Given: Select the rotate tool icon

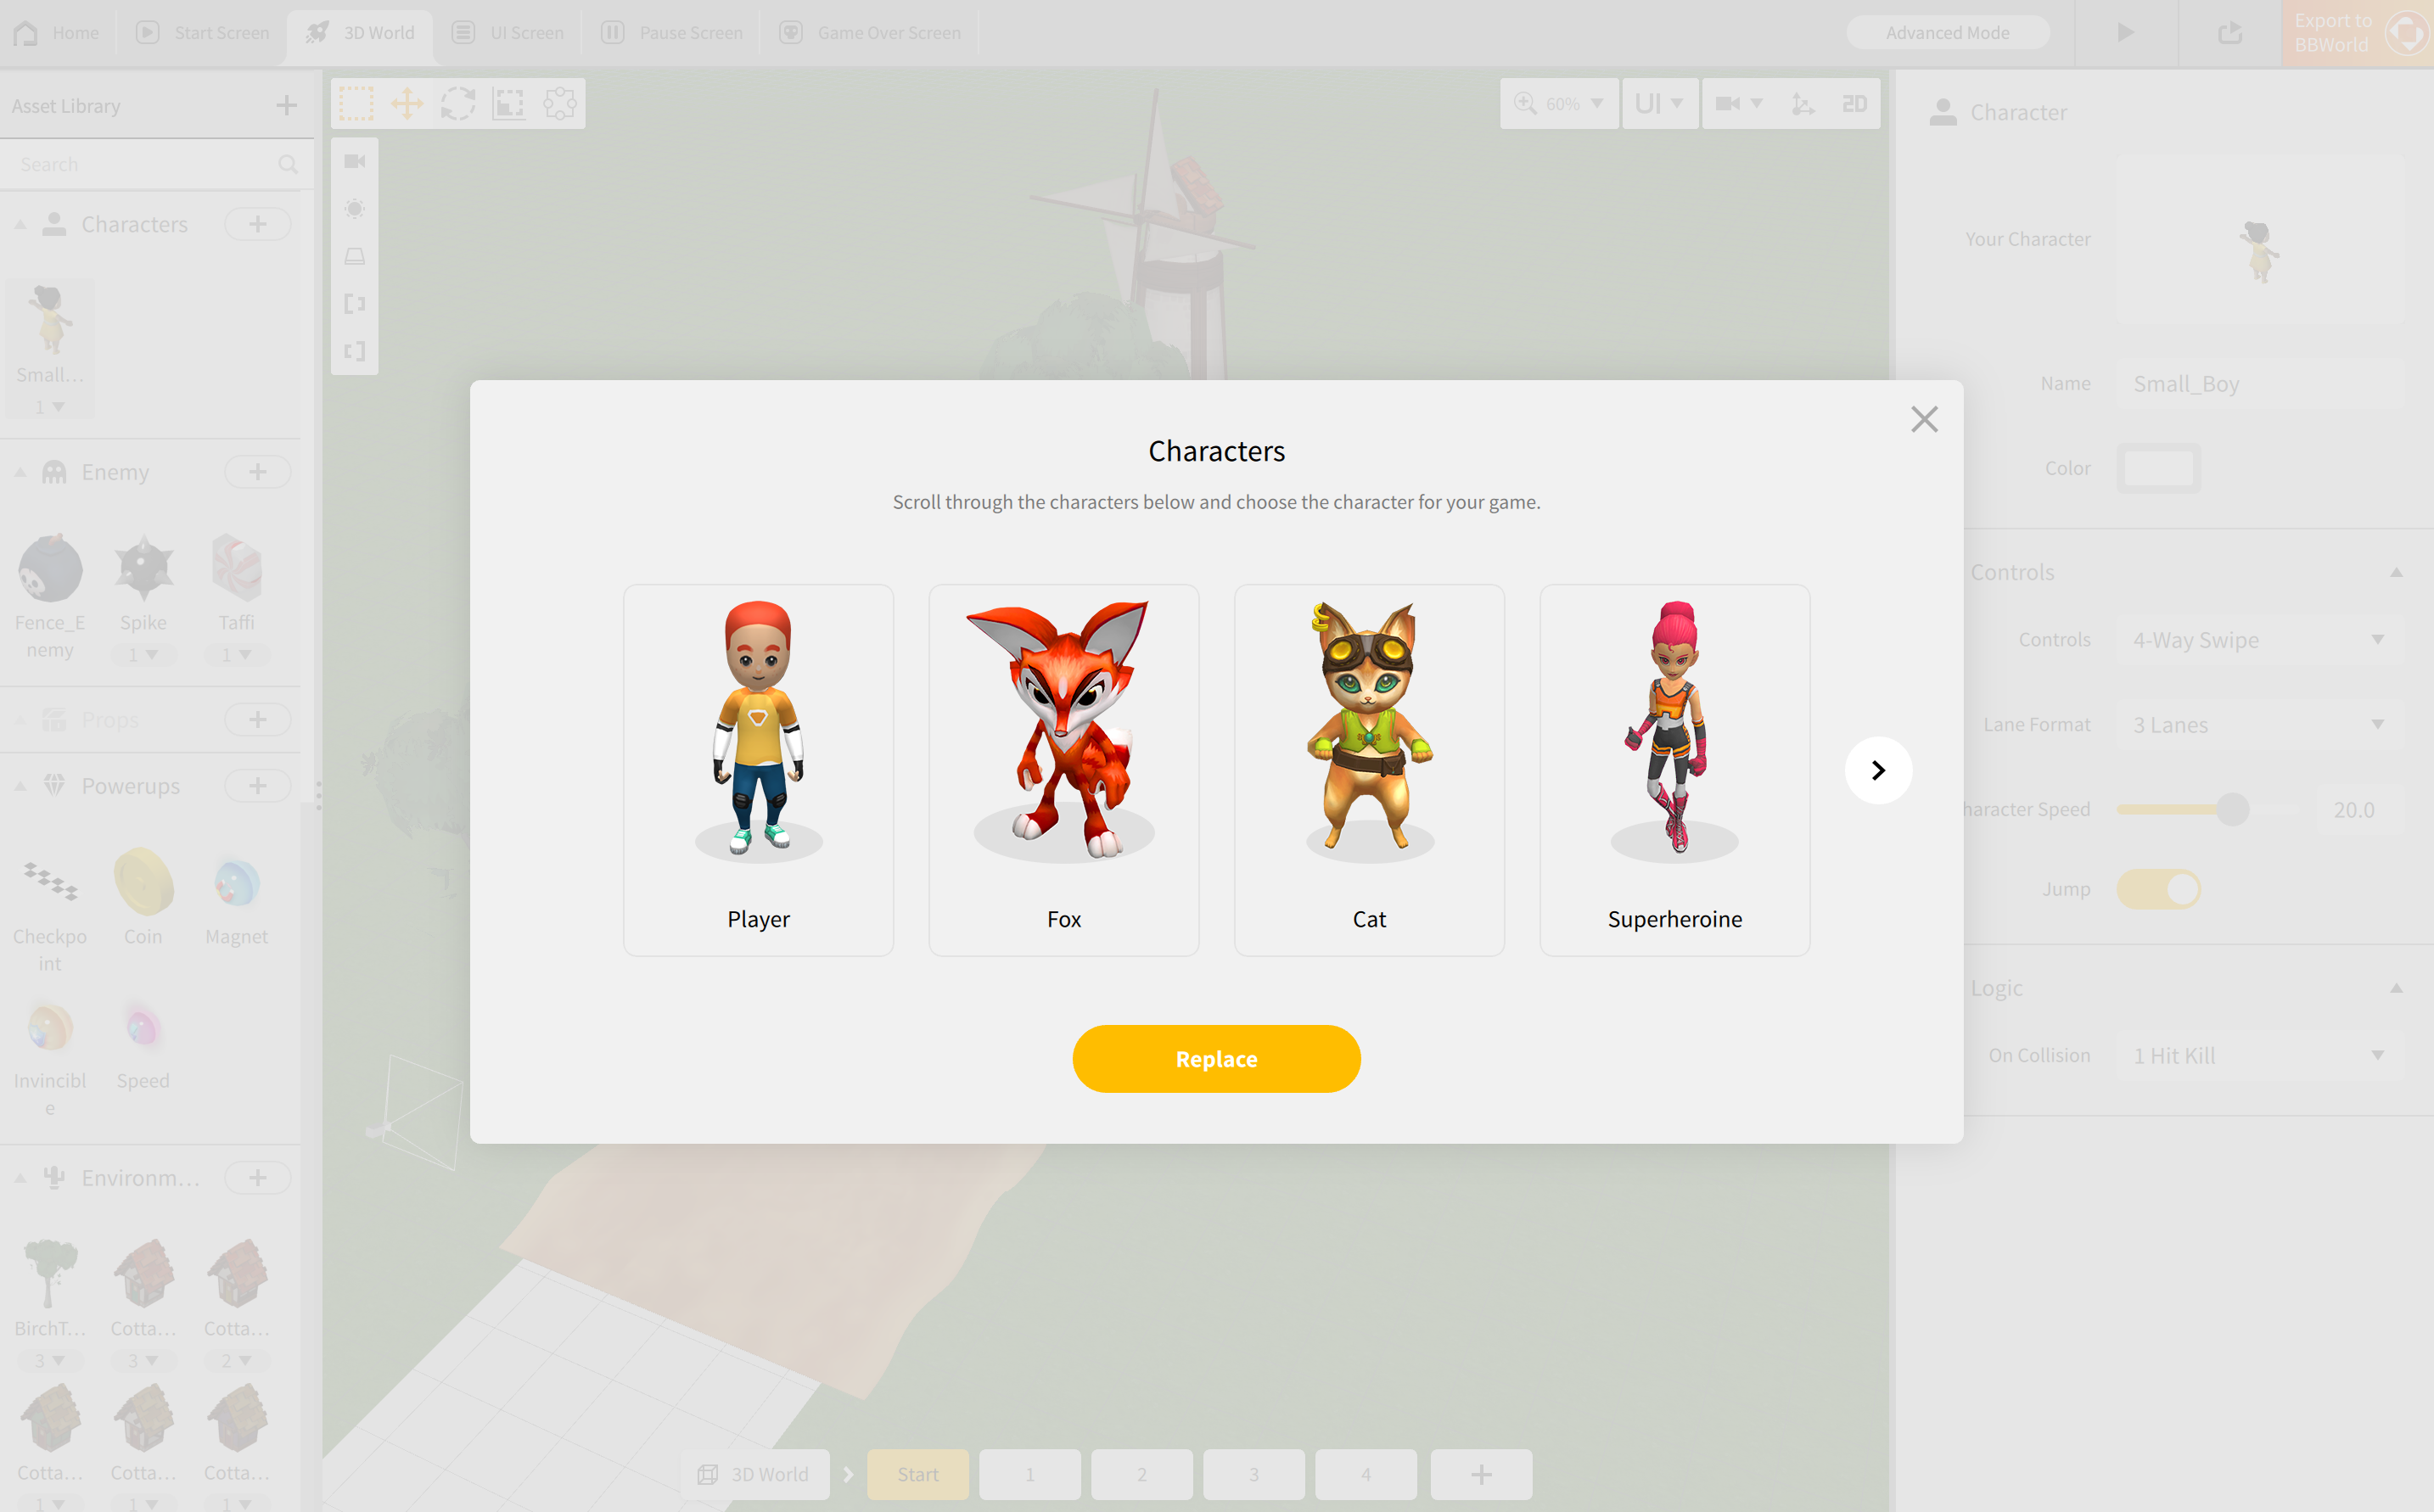Looking at the screenshot, I should tap(458, 103).
